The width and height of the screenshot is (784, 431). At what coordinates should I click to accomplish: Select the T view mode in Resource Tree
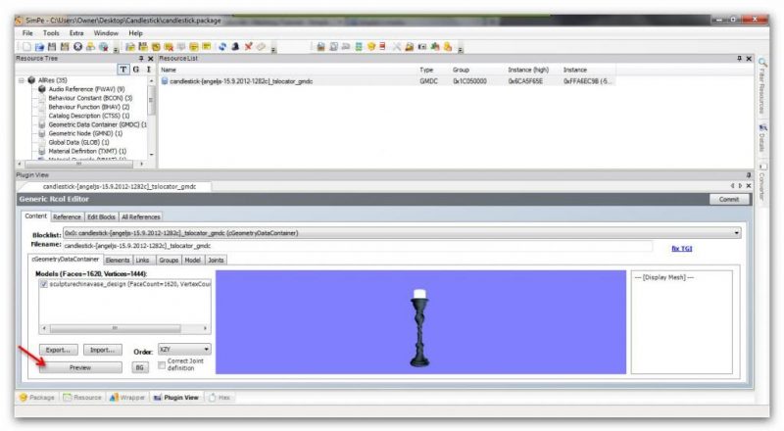point(122,70)
